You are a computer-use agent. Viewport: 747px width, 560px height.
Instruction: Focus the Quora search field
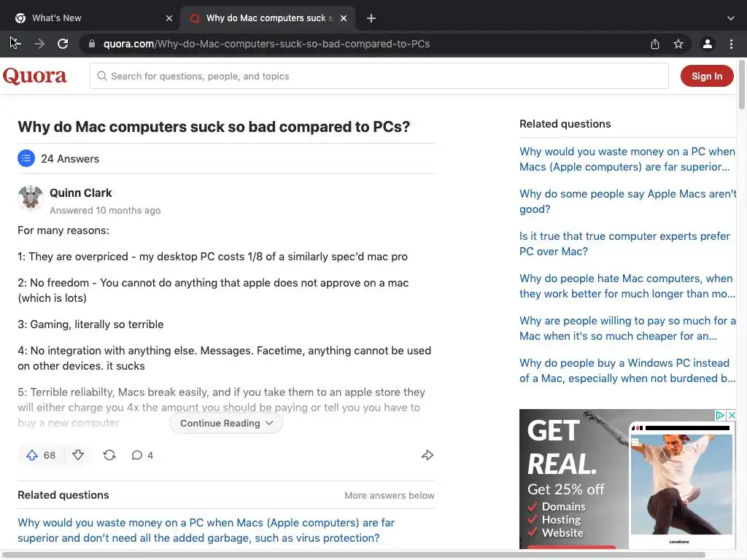(x=379, y=76)
